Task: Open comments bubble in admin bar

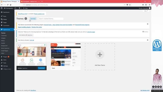Action: 20,8
